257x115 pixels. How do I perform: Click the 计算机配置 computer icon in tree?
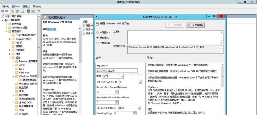tap(6, 20)
